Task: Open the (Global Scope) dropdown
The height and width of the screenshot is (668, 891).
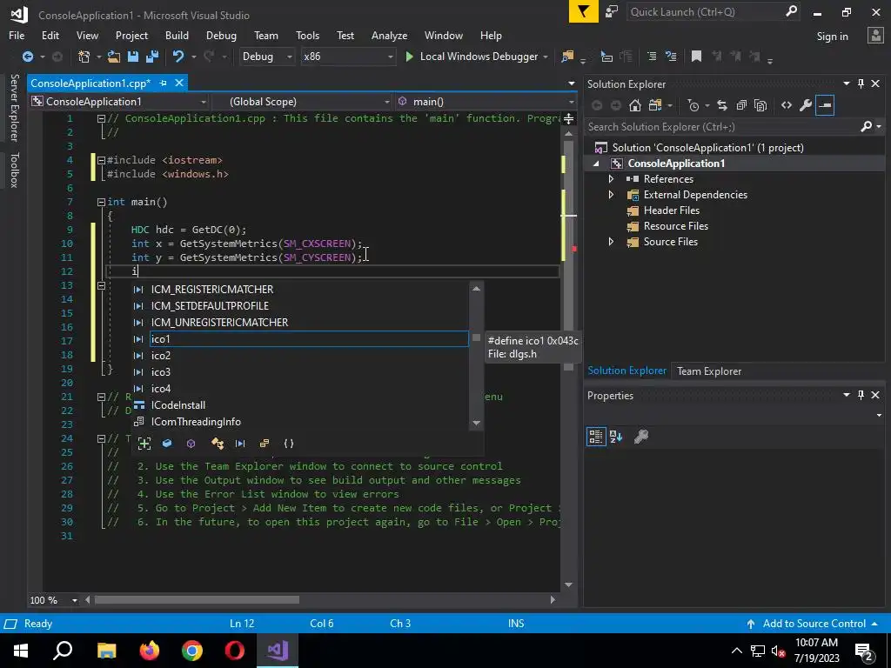Action: (302, 102)
